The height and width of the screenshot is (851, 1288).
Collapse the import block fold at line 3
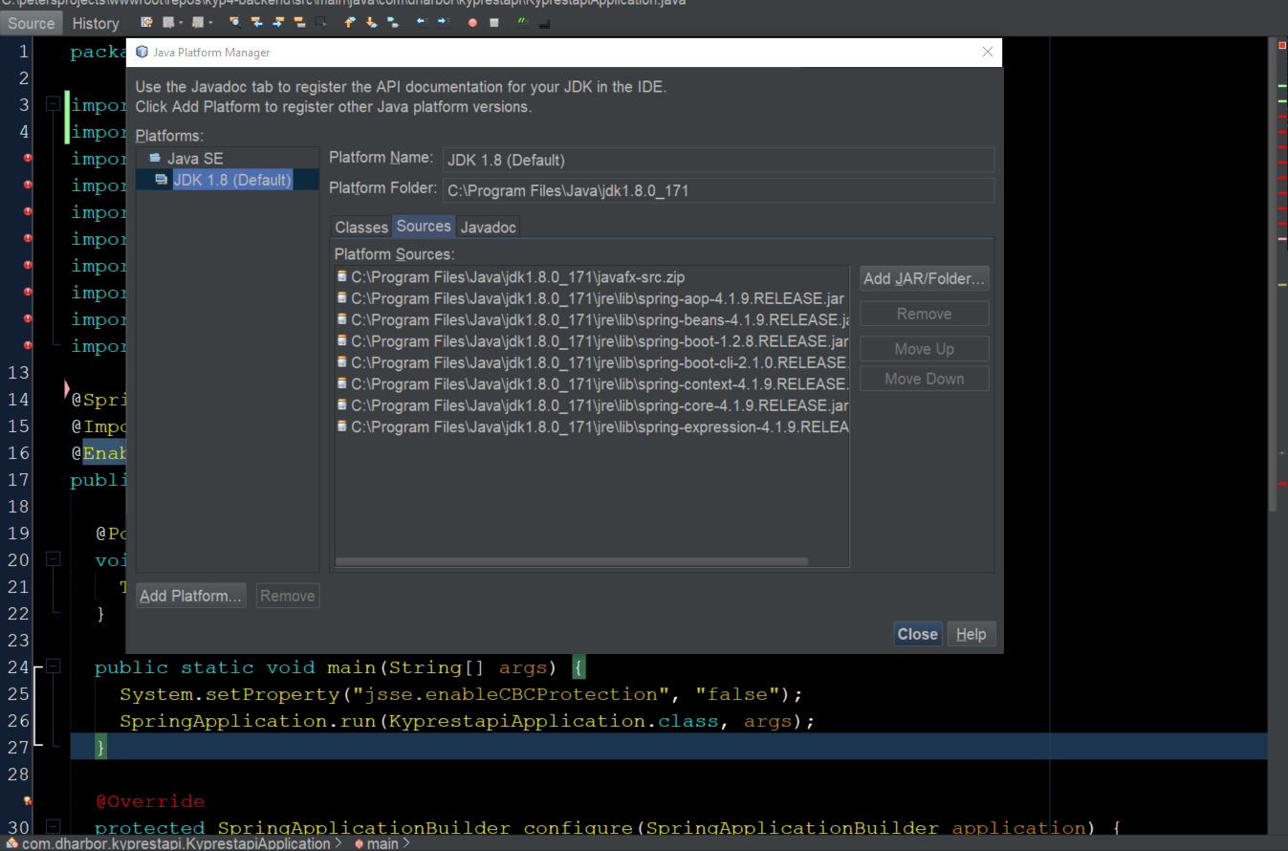(54, 104)
